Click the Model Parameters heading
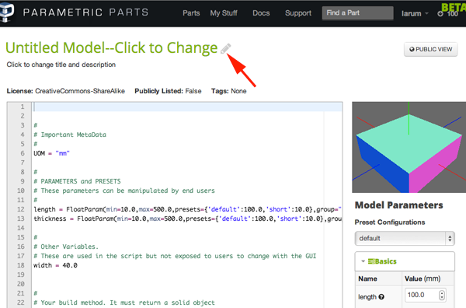 (399, 205)
